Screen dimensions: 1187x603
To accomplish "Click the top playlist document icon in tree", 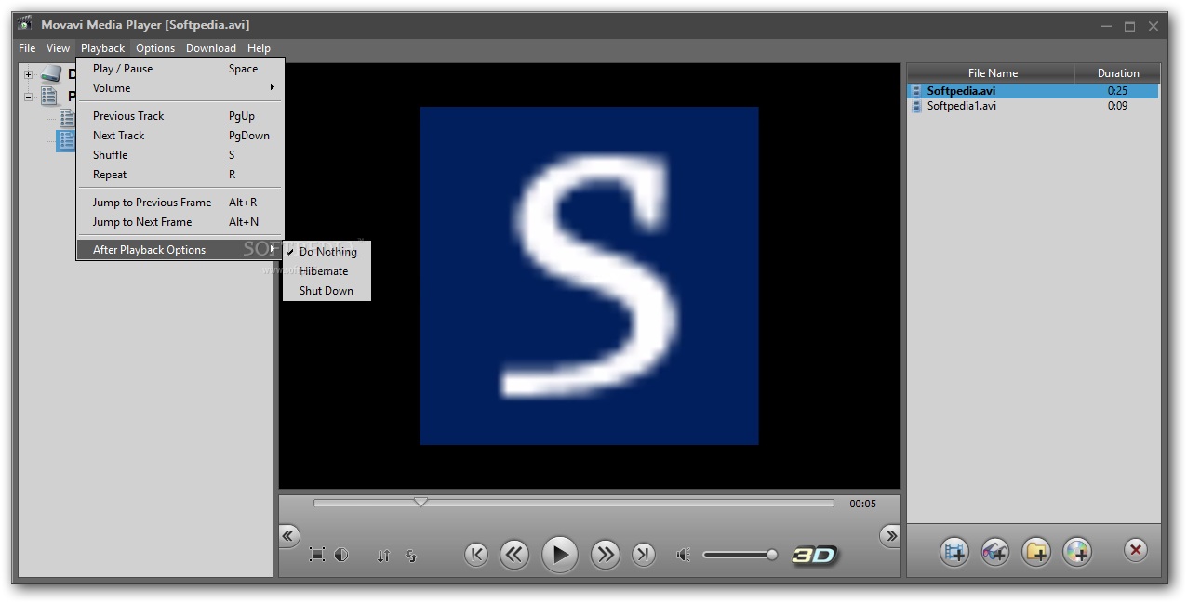I will [49, 96].
